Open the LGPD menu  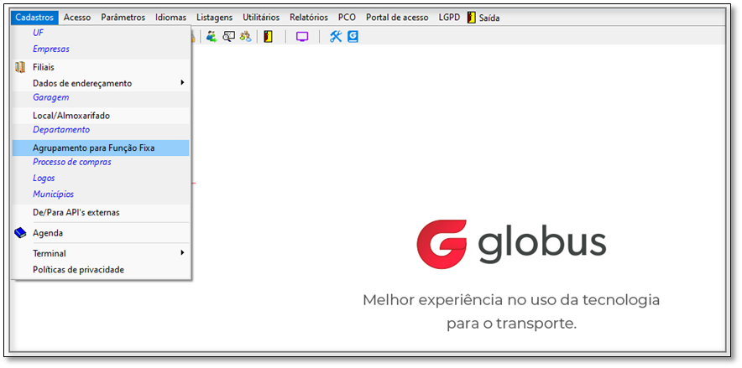(x=449, y=18)
